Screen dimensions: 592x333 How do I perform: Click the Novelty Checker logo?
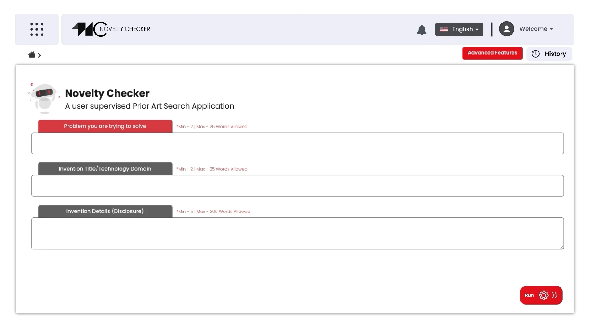(111, 29)
